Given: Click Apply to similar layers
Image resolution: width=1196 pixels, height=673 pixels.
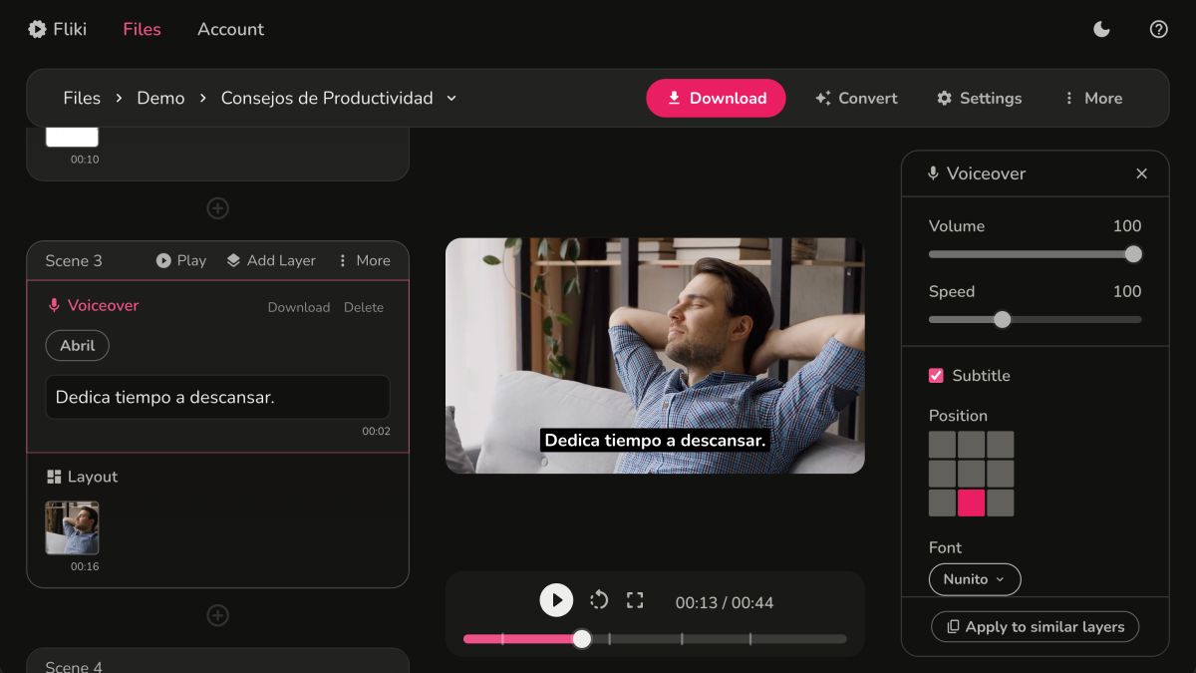Looking at the screenshot, I should [1035, 626].
